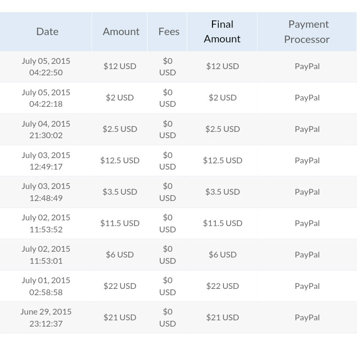Image resolution: width=357 pixels, height=347 pixels.
Task: Sort by the Date column header
Action: pyautogui.click(x=47, y=31)
